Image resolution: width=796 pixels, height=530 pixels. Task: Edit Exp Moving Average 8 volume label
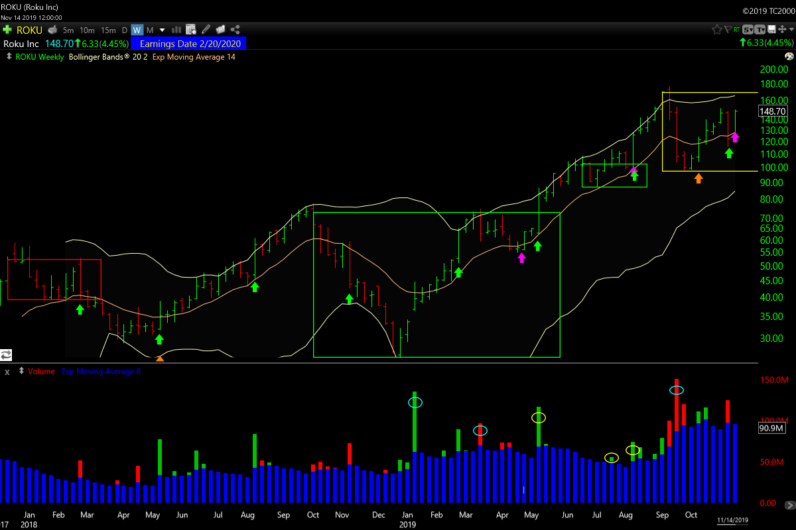[x=101, y=372]
